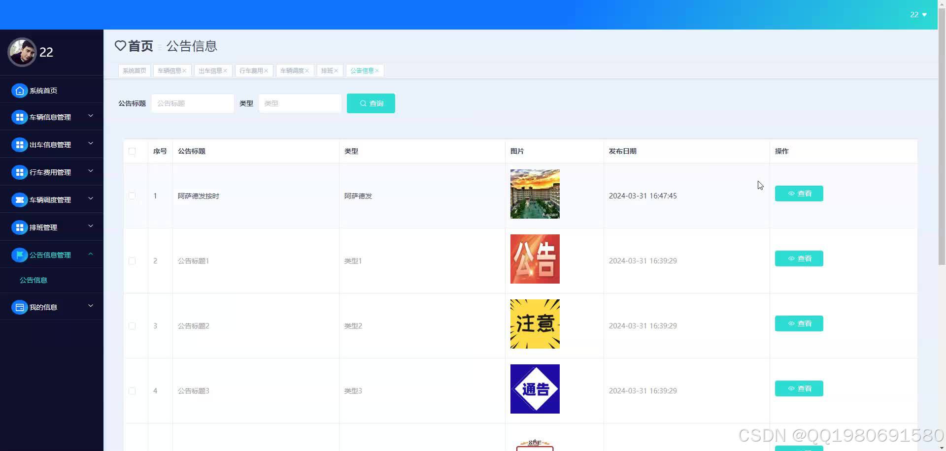This screenshot has width=946, height=451.
Task: Click 查看 for row 公告标题2
Action: [x=799, y=323]
